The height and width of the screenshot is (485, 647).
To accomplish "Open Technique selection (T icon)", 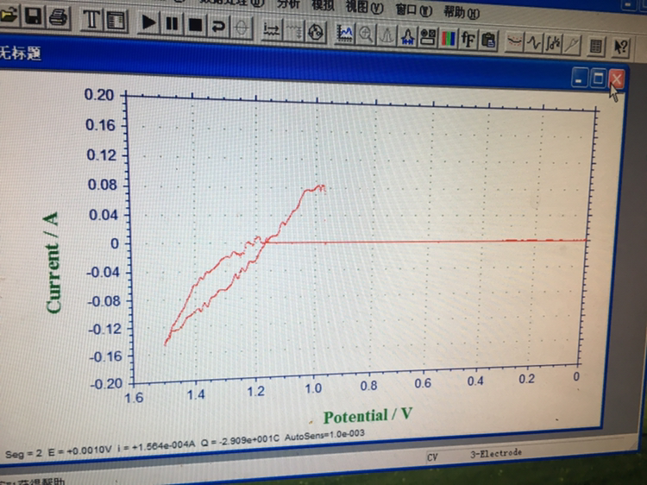I will click(x=91, y=19).
